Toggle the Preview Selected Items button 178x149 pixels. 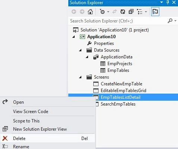(x=155, y=12)
